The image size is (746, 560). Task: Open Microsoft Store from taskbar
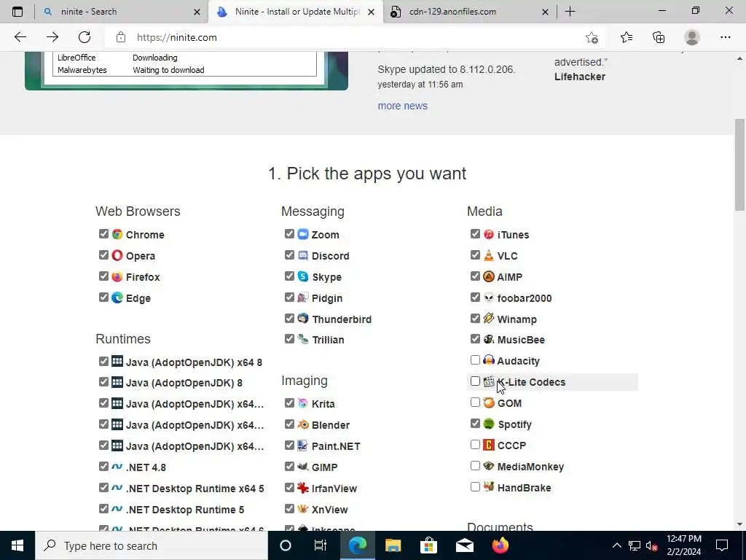click(428, 545)
